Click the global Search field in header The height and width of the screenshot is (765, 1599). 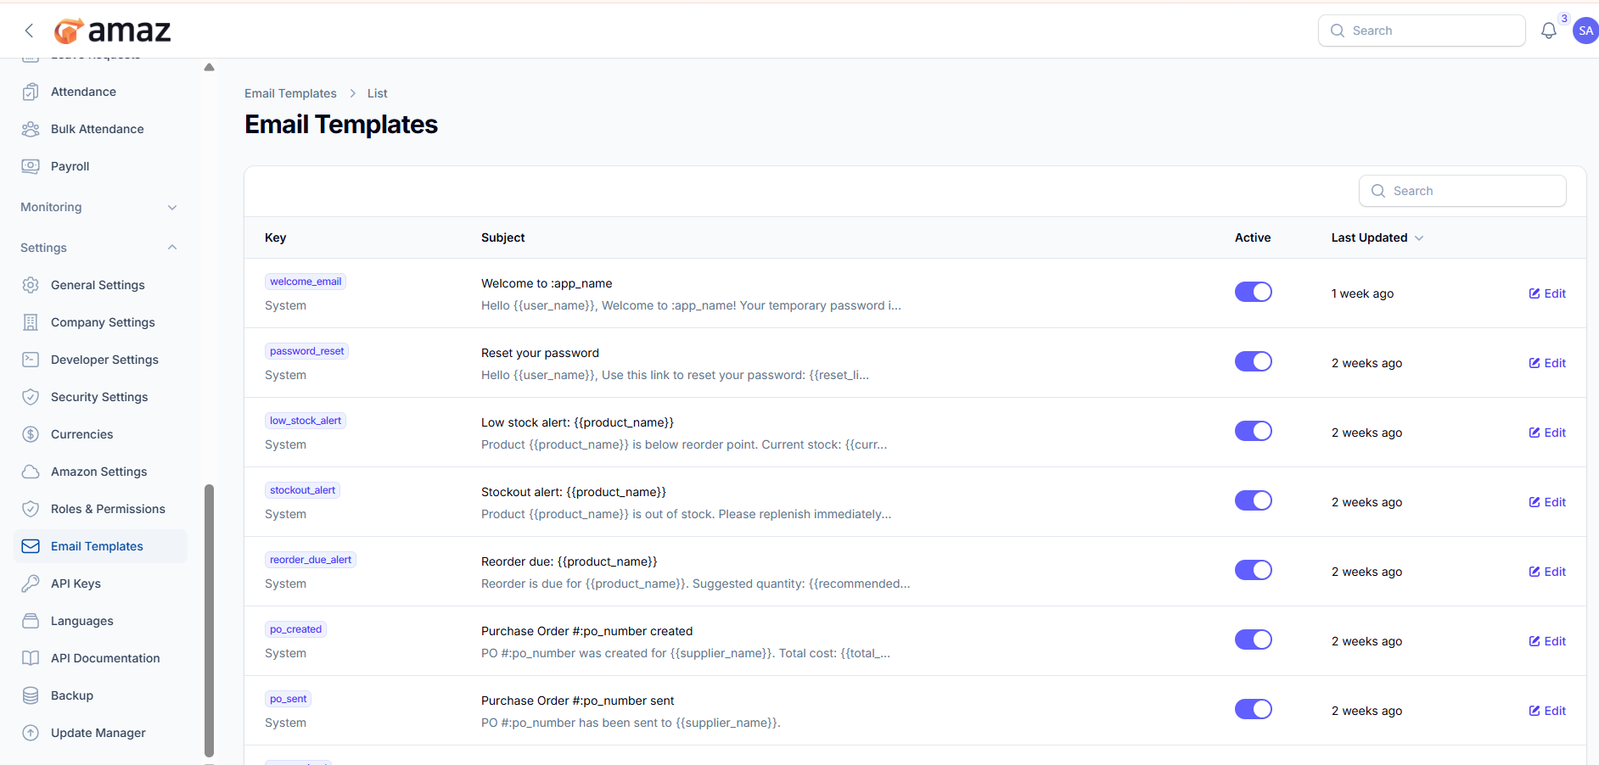click(1422, 31)
